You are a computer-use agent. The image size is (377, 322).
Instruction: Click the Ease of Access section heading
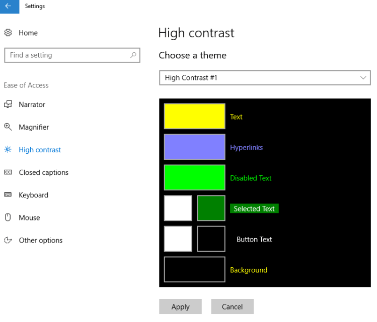tap(26, 85)
